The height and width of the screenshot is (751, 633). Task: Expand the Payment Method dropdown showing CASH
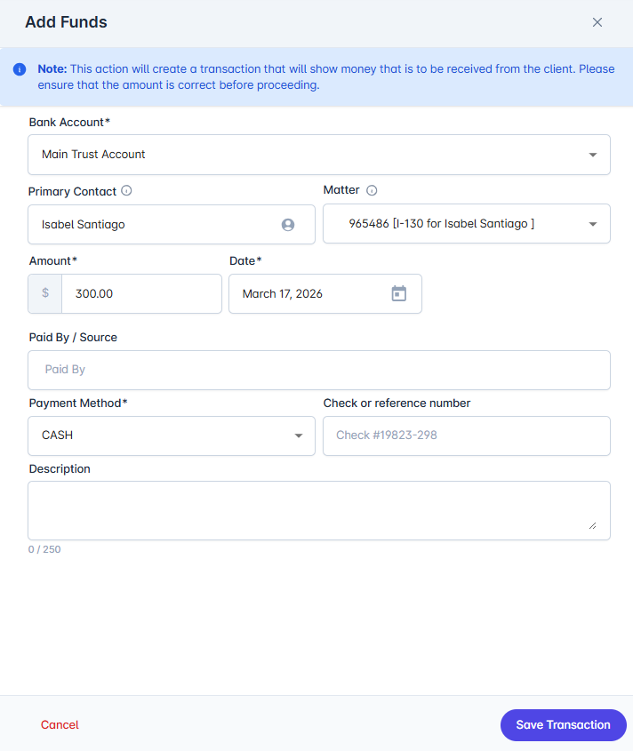click(x=299, y=435)
